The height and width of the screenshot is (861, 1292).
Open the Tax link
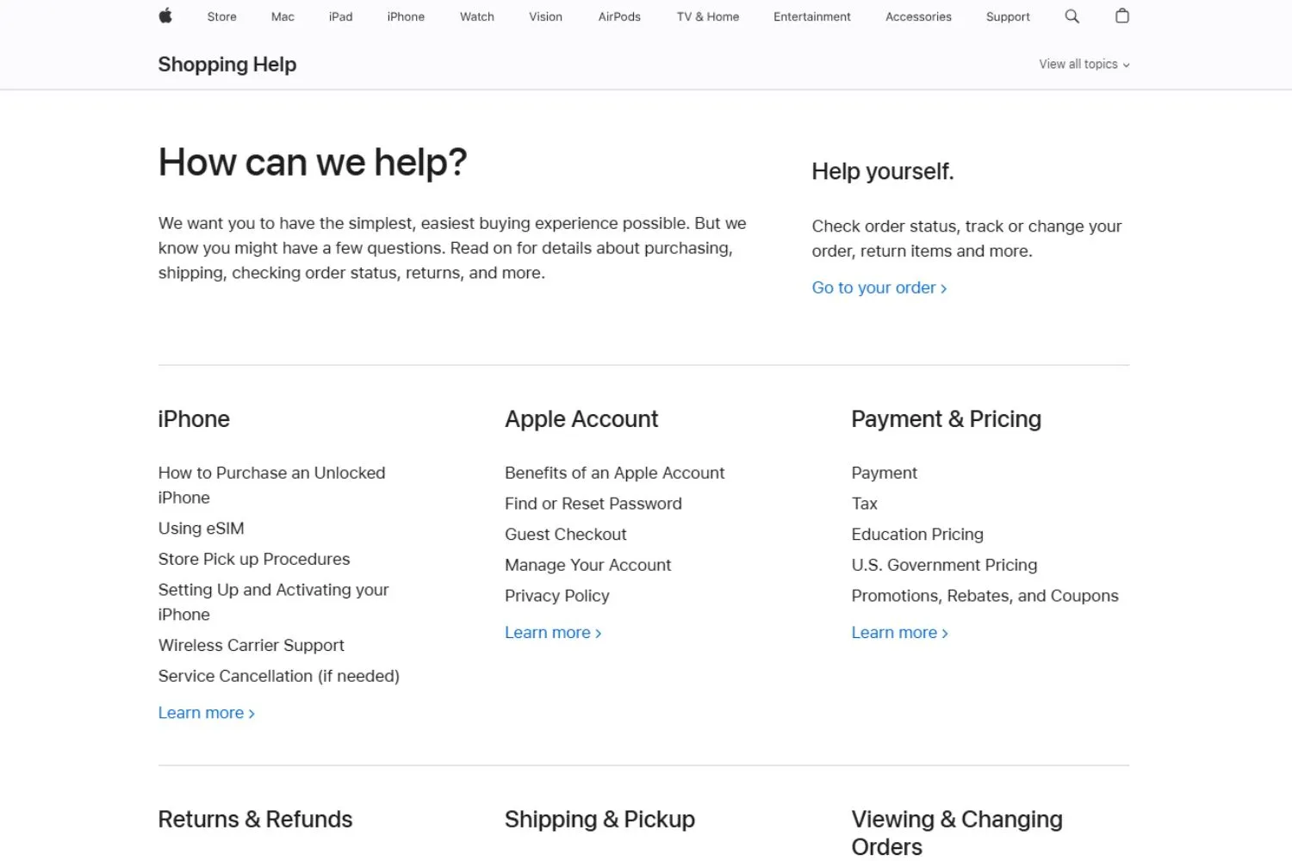(865, 504)
